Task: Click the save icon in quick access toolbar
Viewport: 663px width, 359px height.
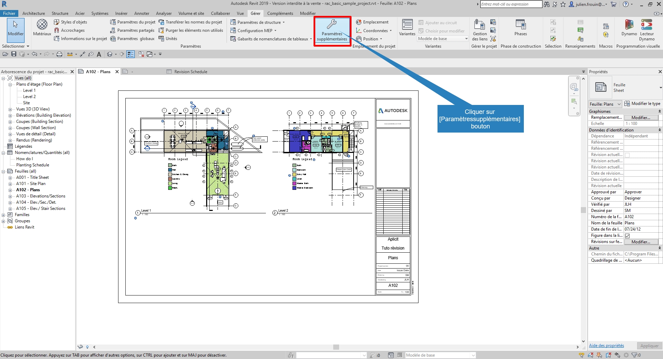Action: click(x=14, y=54)
